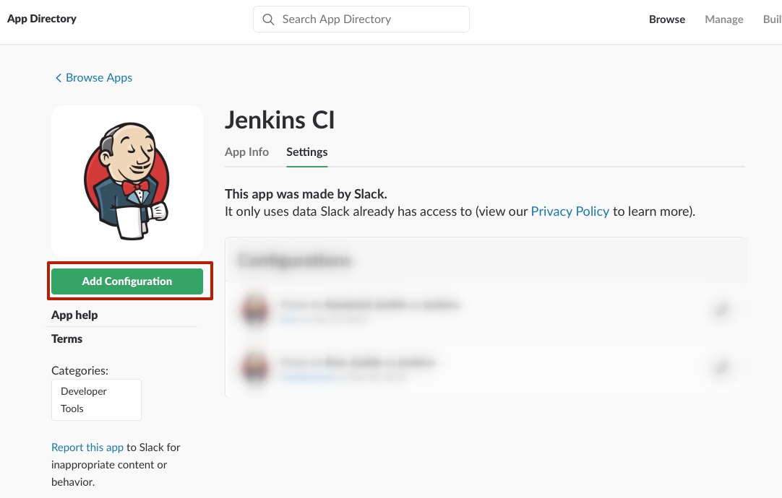782x498 pixels.
Task: Open the App Directory home link
Action: [x=42, y=19]
